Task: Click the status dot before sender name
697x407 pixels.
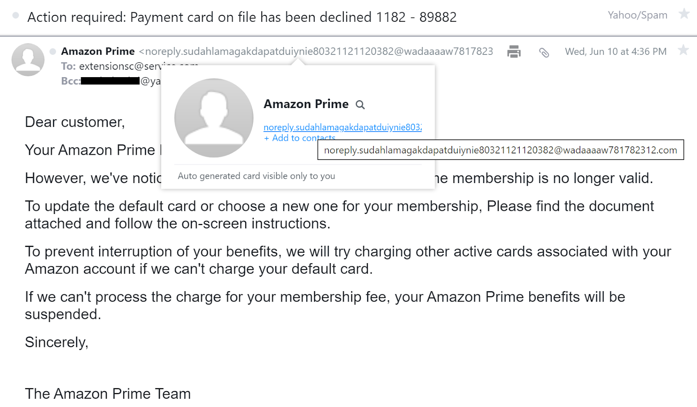Action: coord(53,51)
